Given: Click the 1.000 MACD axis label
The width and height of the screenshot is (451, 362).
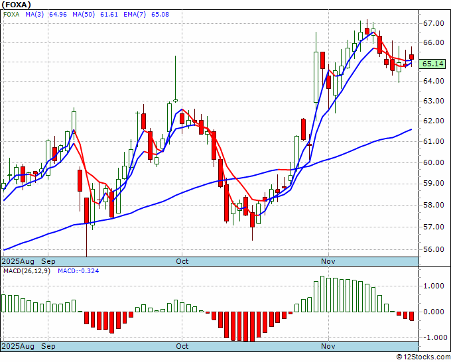Looking at the screenshot, I should coord(434,286).
